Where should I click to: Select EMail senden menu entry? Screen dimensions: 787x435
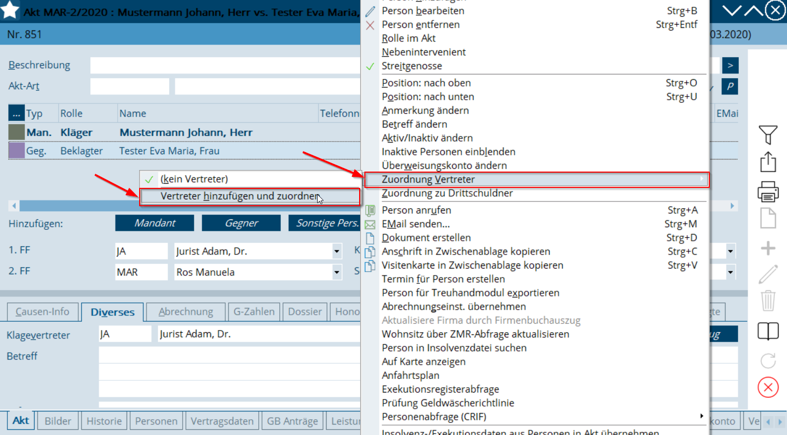pyautogui.click(x=536, y=224)
